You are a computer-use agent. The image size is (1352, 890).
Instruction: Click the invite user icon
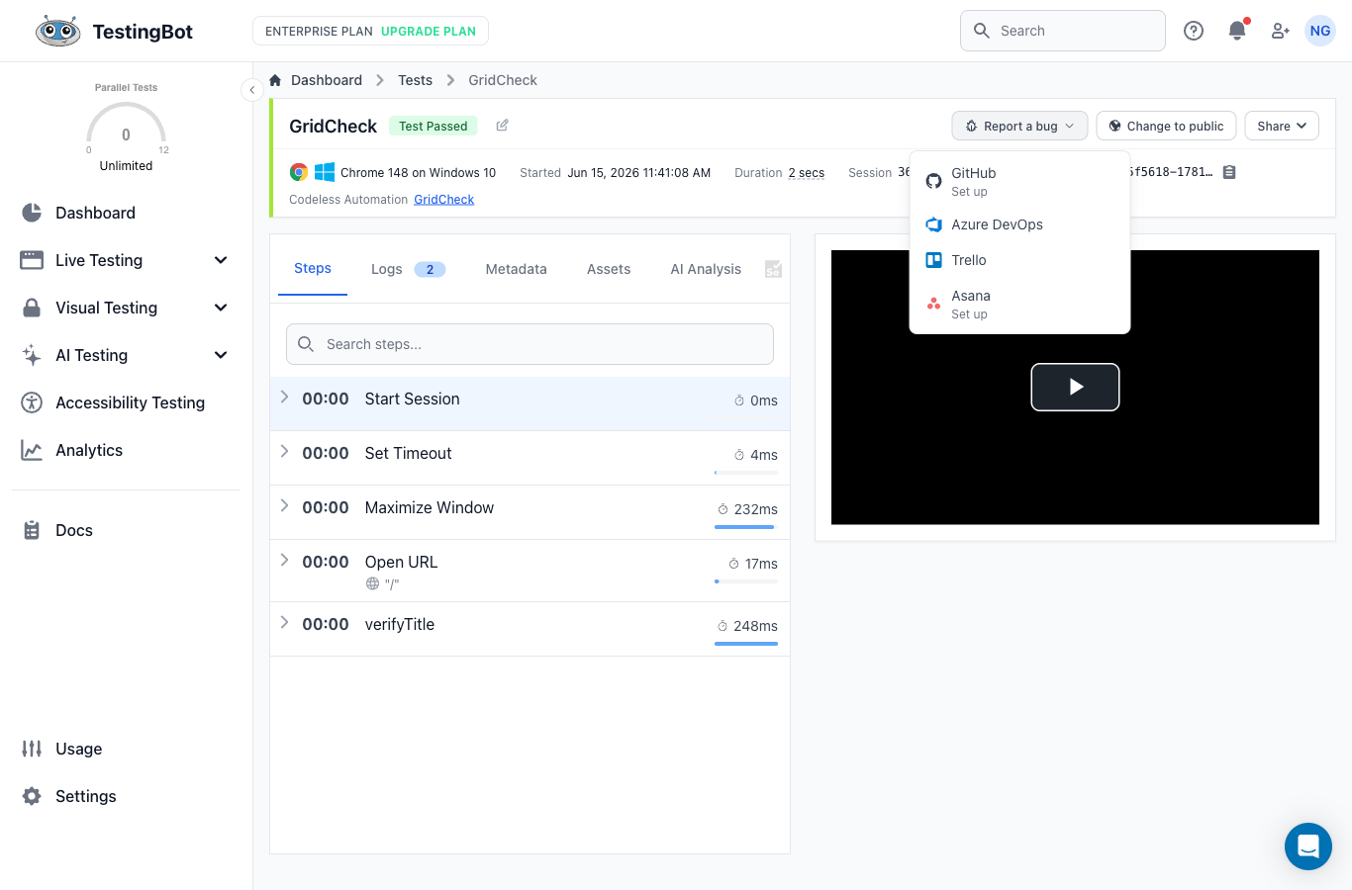coord(1280,31)
